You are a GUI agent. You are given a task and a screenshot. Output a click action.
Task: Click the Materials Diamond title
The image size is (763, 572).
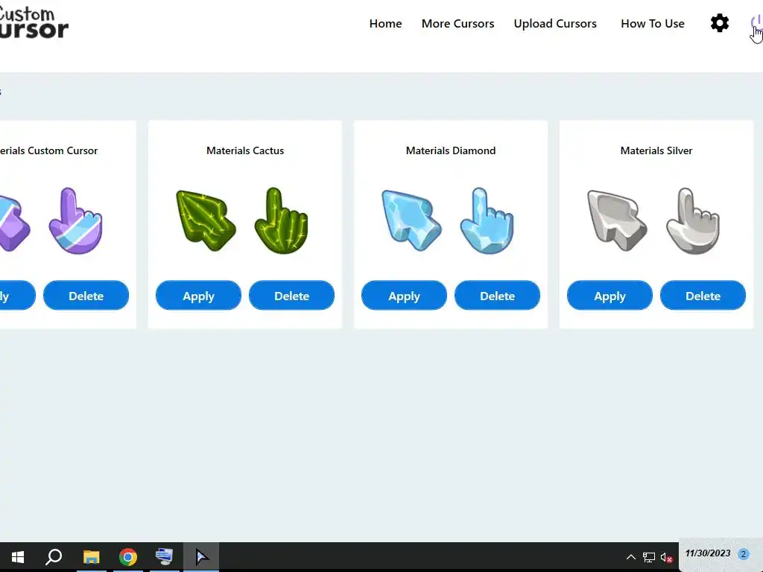click(x=451, y=150)
